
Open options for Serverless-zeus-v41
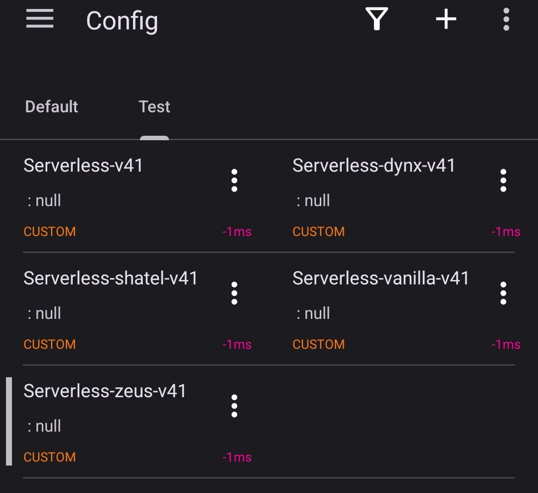click(x=234, y=406)
